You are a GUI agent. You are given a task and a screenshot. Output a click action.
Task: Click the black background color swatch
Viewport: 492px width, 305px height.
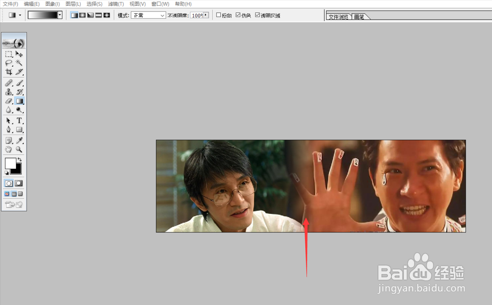click(x=18, y=170)
